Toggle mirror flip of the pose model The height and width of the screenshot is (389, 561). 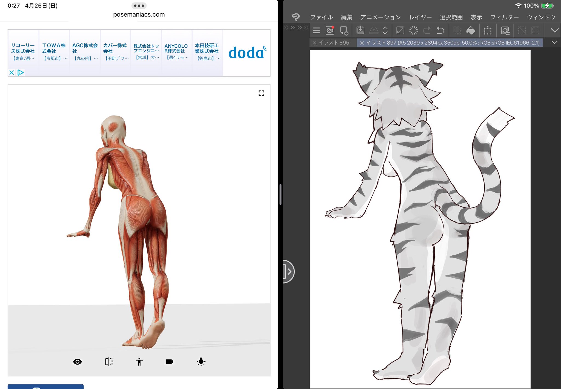pos(109,362)
